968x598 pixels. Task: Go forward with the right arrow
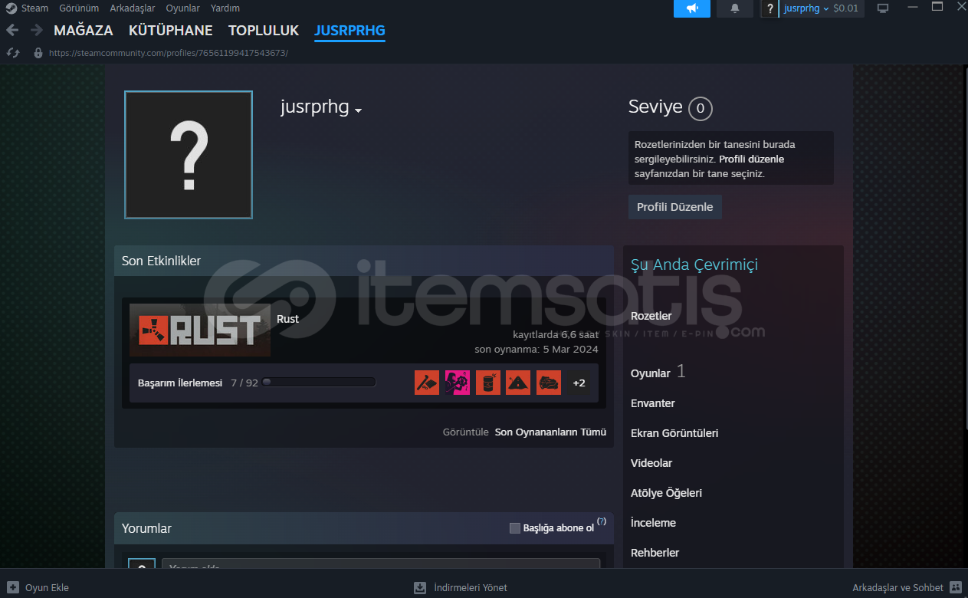pos(36,30)
